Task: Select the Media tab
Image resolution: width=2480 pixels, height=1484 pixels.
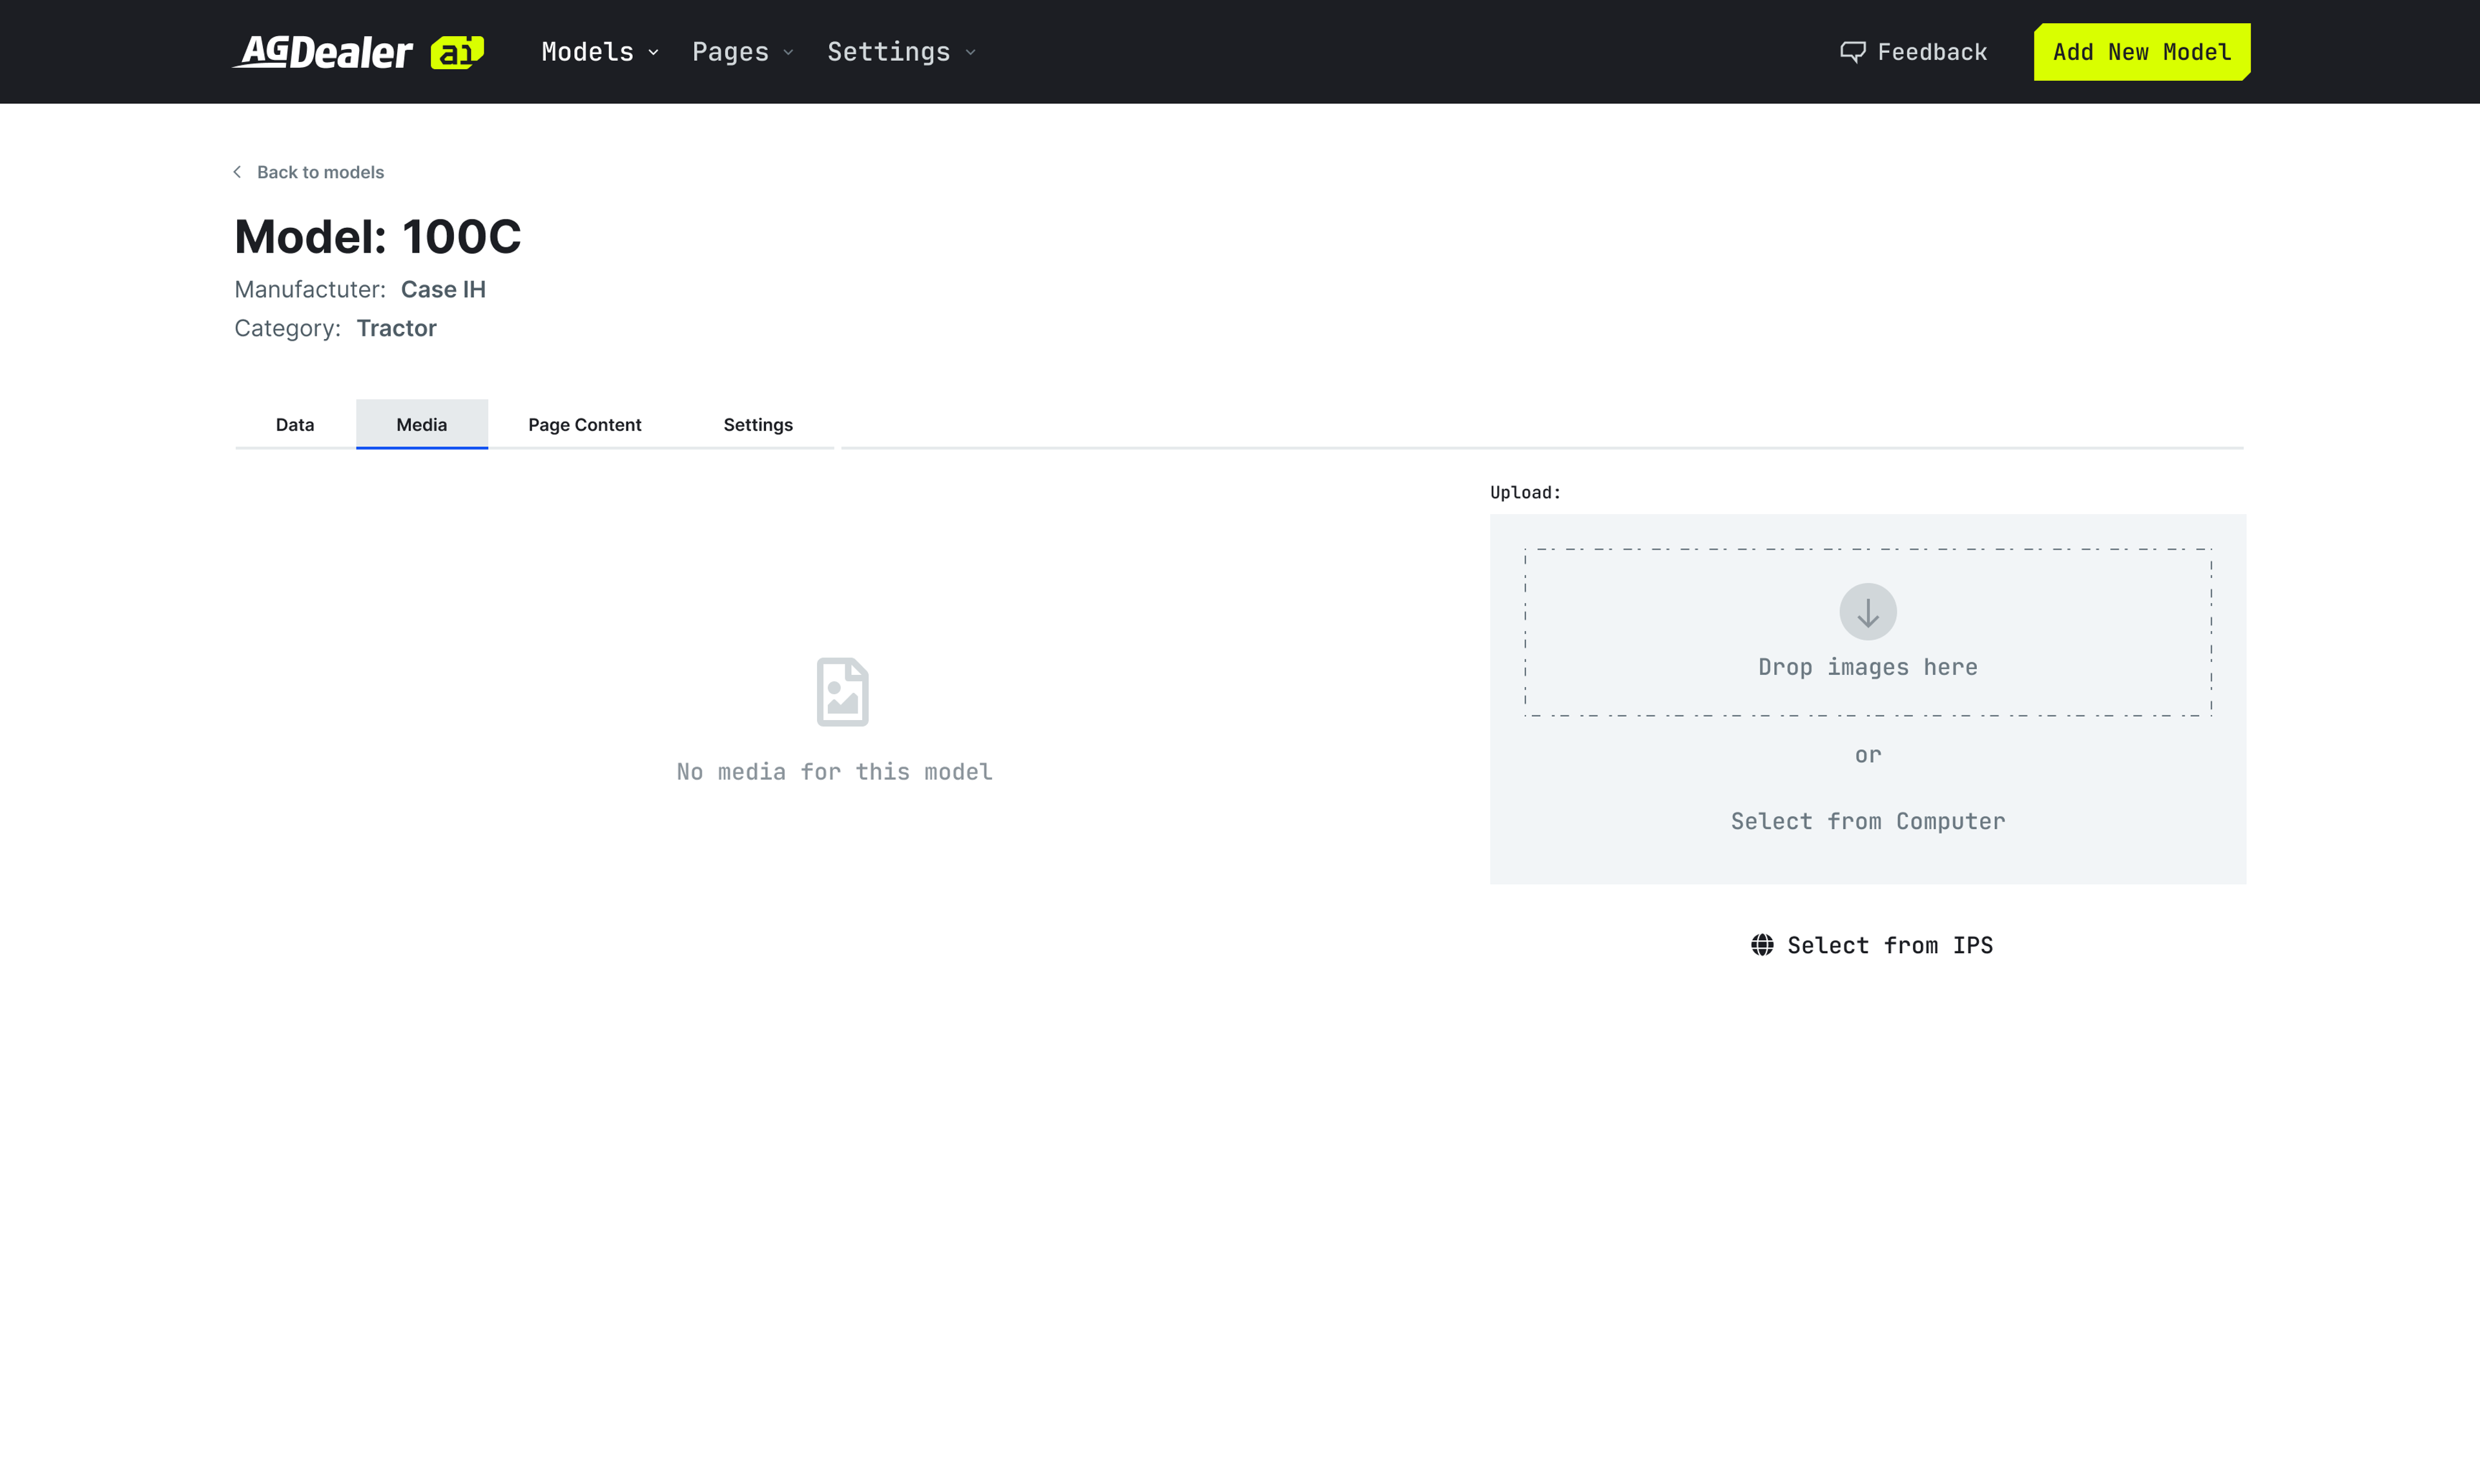Action: pyautogui.click(x=421, y=425)
